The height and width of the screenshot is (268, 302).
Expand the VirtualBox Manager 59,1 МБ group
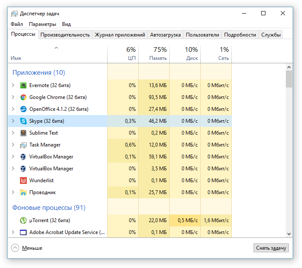(13, 157)
